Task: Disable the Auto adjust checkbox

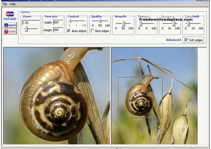Action: click(x=69, y=31)
